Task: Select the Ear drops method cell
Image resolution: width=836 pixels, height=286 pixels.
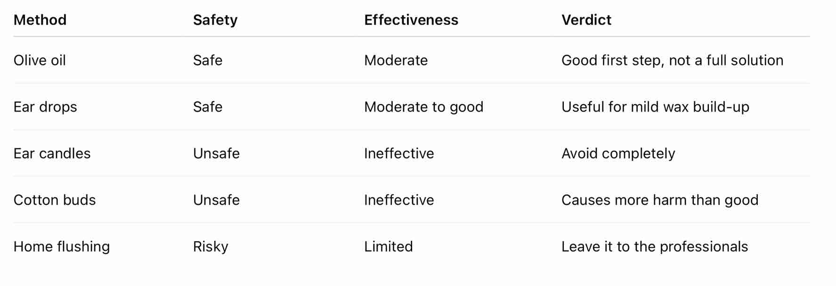Action: [x=45, y=107]
